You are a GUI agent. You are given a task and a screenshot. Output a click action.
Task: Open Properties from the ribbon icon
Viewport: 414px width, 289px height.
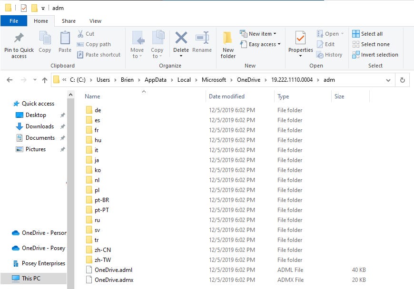(300, 42)
